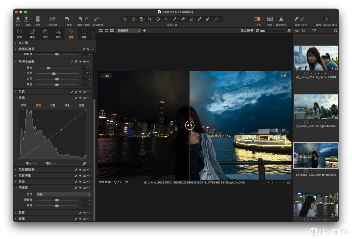
Task: Click the 自动调整 magic wand icon
Action: [x=96, y=19]
